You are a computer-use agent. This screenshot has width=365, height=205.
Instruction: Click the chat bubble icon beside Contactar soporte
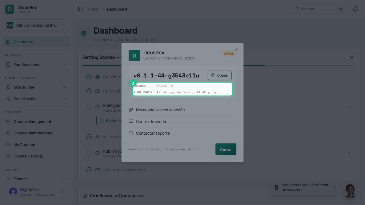point(131,133)
